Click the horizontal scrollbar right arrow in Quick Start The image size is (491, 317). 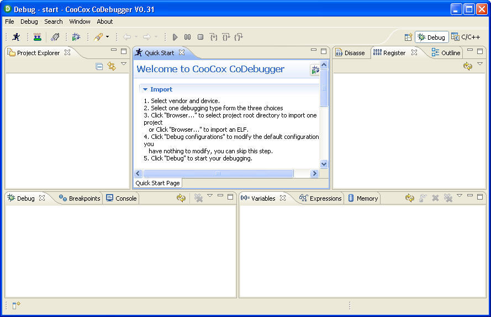pos(314,174)
